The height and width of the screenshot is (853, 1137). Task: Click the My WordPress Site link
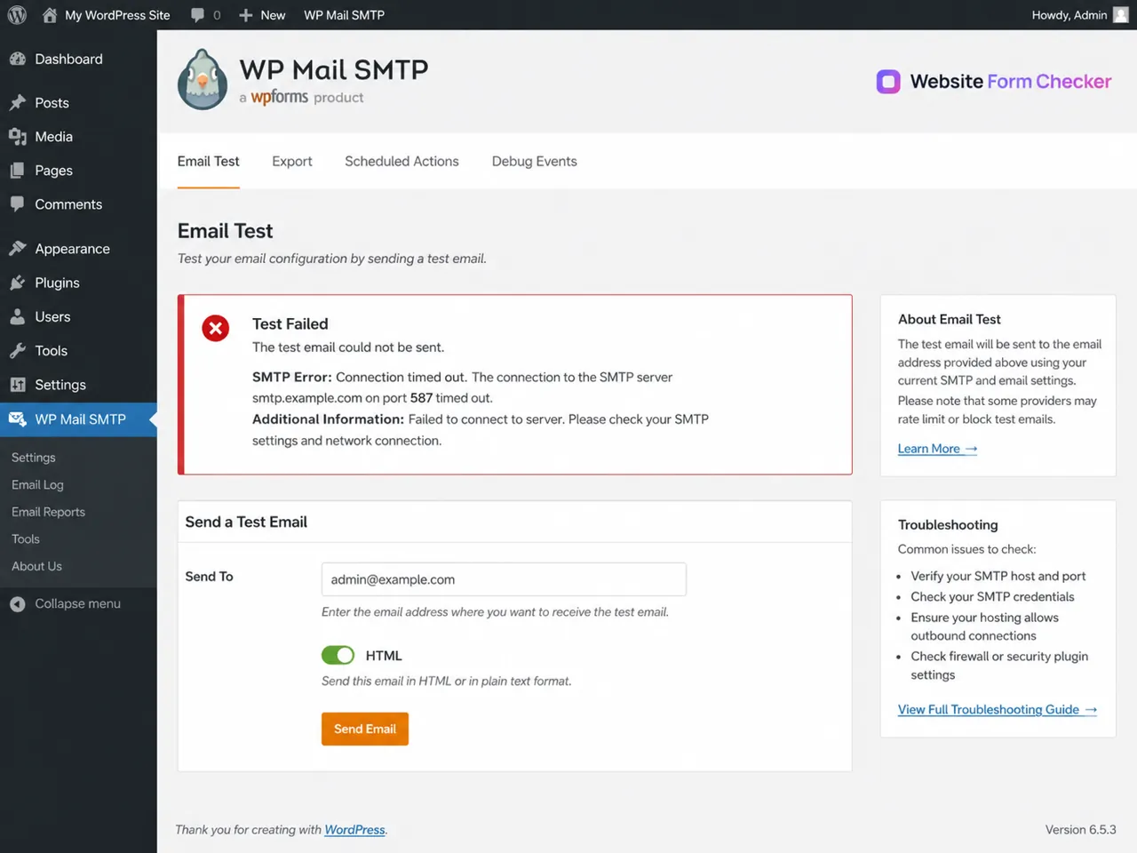(117, 15)
